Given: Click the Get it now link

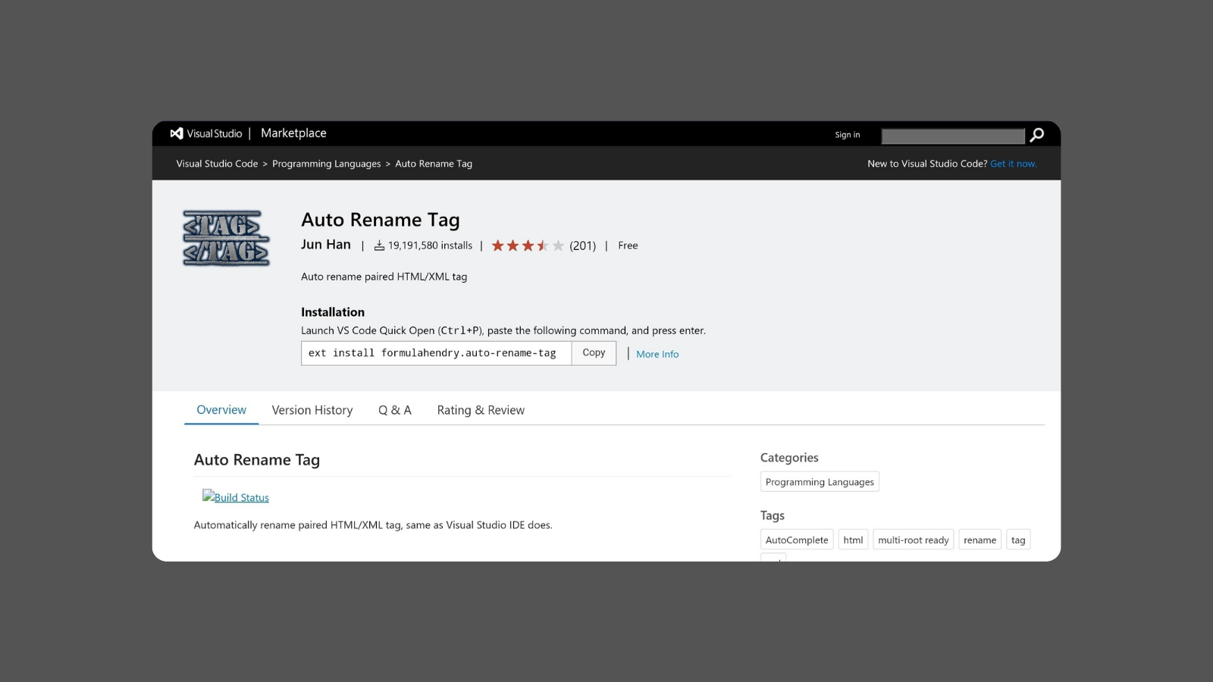Looking at the screenshot, I should point(1013,164).
